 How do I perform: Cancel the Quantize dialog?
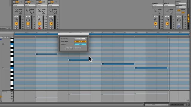pos(78,48)
